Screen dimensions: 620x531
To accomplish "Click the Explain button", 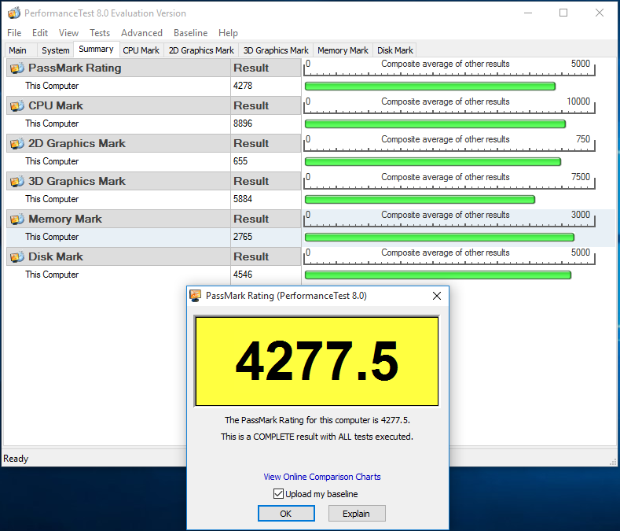I will click(356, 514).
